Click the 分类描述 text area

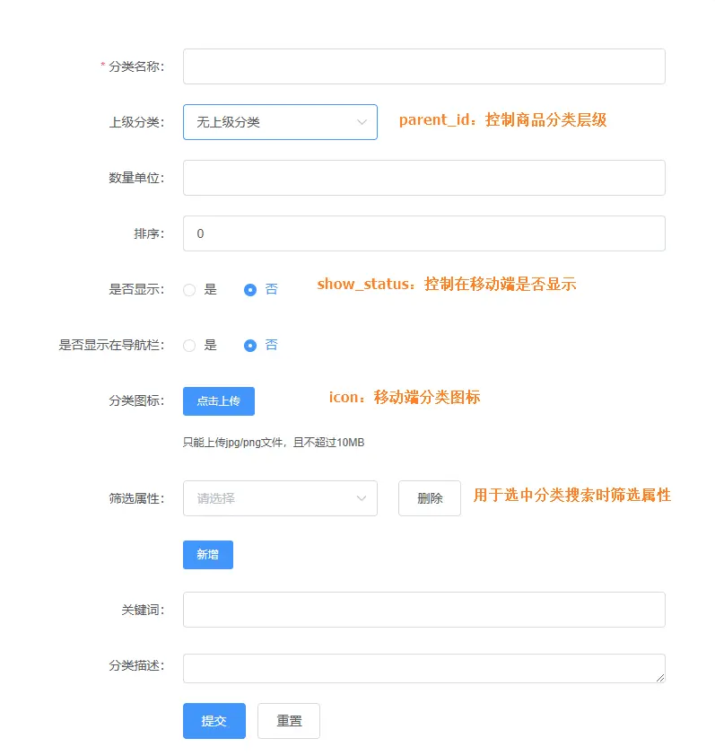pyautogui.click(x=422, y=666)
